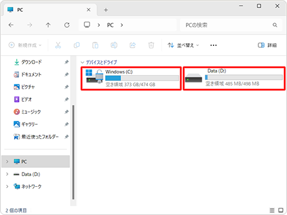The width and height of the screenshot is (287, 215).
Task: Open the 並べ替え sort dropdown
Action: (x=183, y=45)
